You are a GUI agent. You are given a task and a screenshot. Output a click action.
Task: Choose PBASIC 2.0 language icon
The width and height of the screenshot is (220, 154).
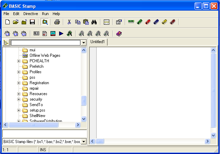(x=15, y=34)
